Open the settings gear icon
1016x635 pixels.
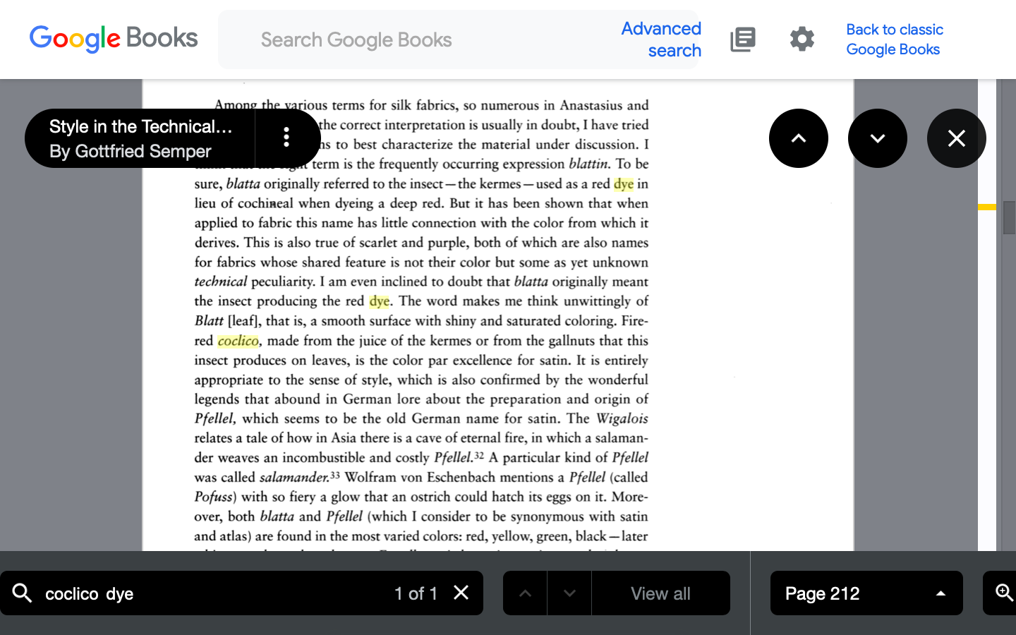tap(802, 40)
